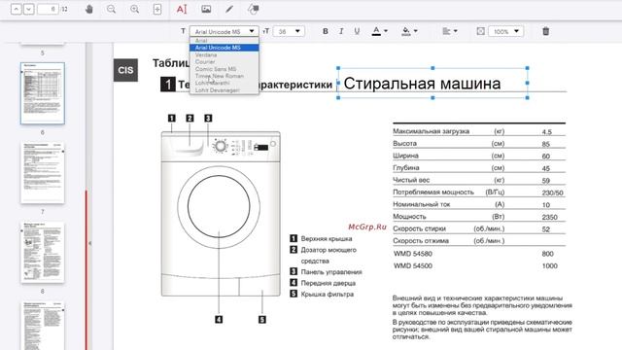This screenshot has width=622, height=350.
Task: Click the 'Номинальный ток' row label
Action: point(421,204)
